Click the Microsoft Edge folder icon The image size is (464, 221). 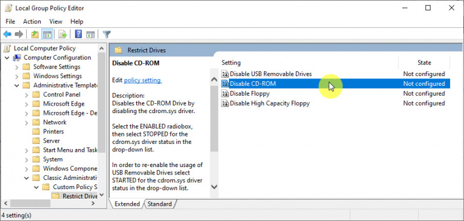pyautogui.click(x=36, y=104)
